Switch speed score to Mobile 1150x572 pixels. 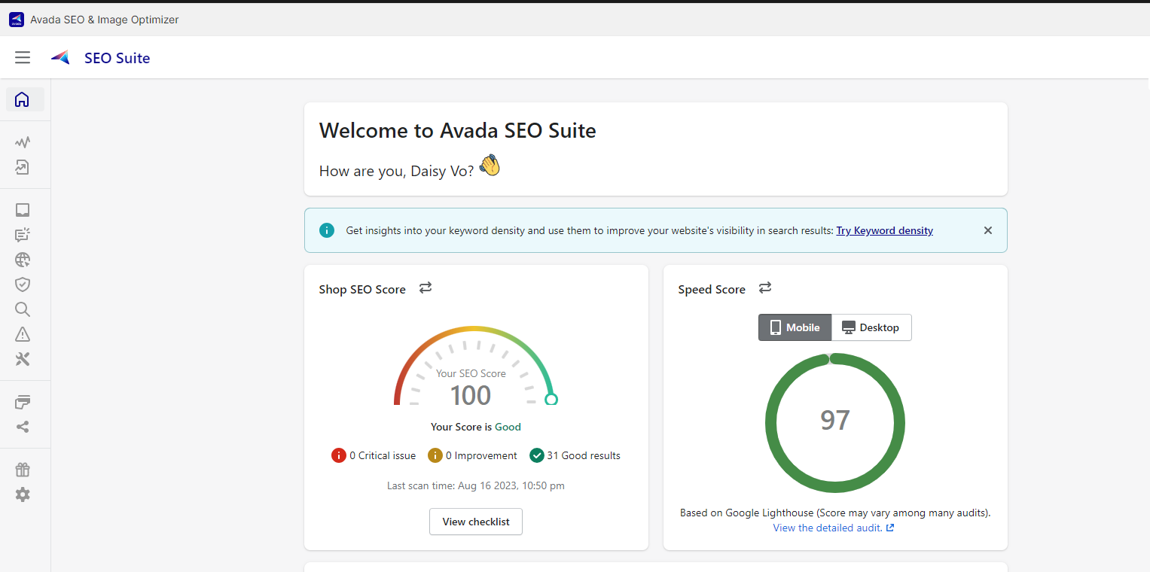[x=795, y=327]
